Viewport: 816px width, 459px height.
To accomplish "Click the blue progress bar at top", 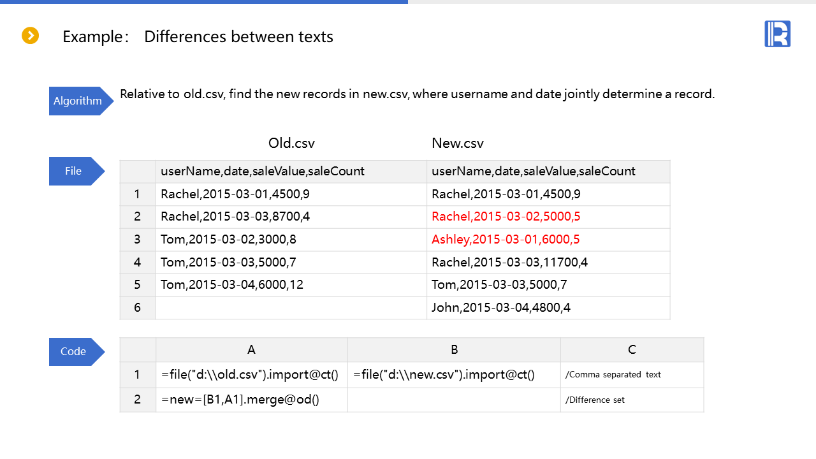I will point(204,2).
